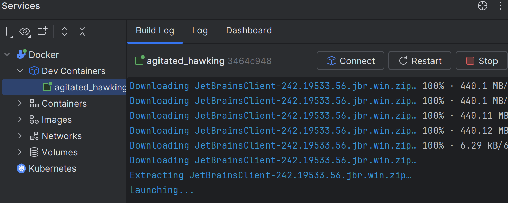Select the Containers label
Screen dimensions: 508x203
[x=64, y=104]
